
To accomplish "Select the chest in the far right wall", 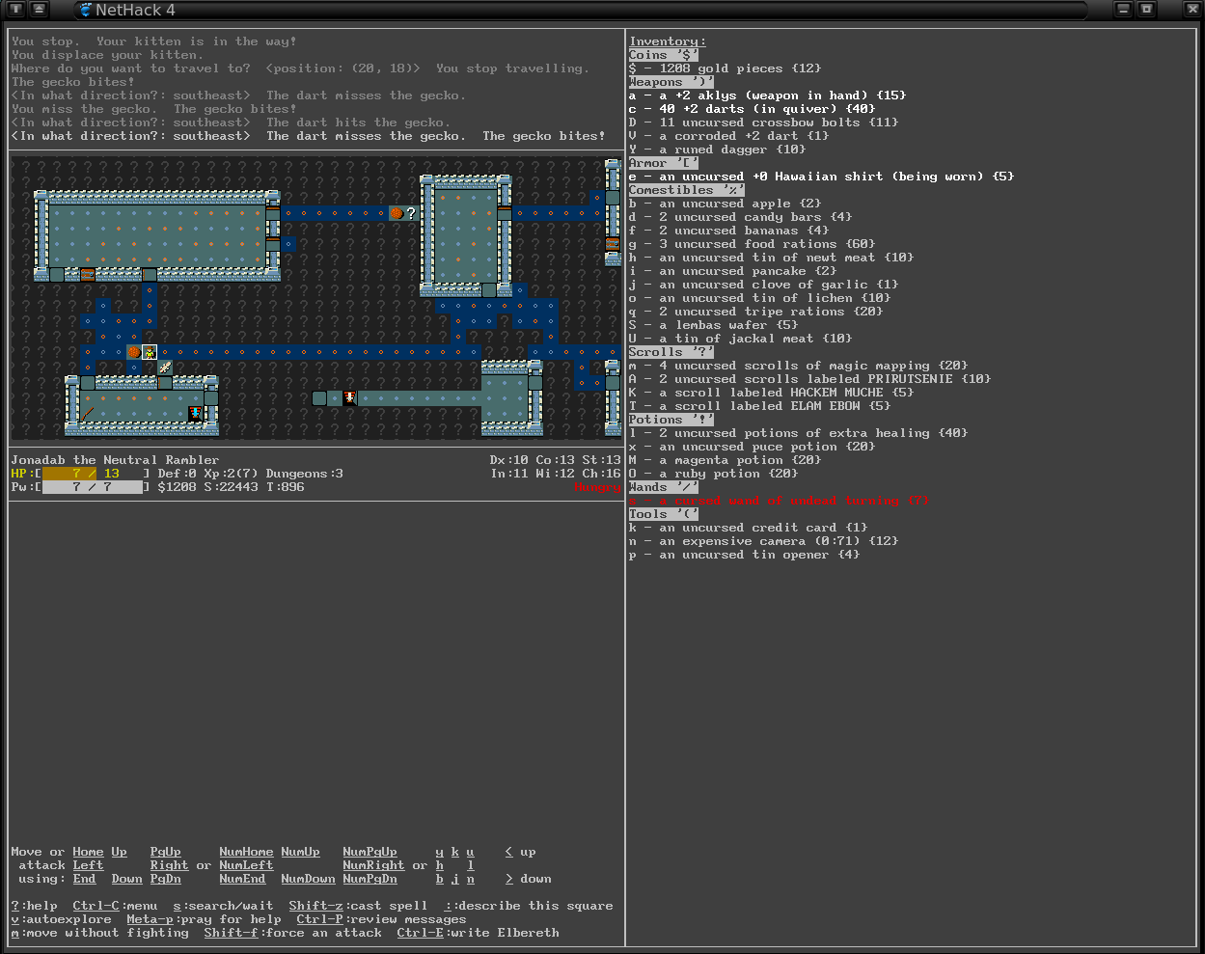I will 613,244.
